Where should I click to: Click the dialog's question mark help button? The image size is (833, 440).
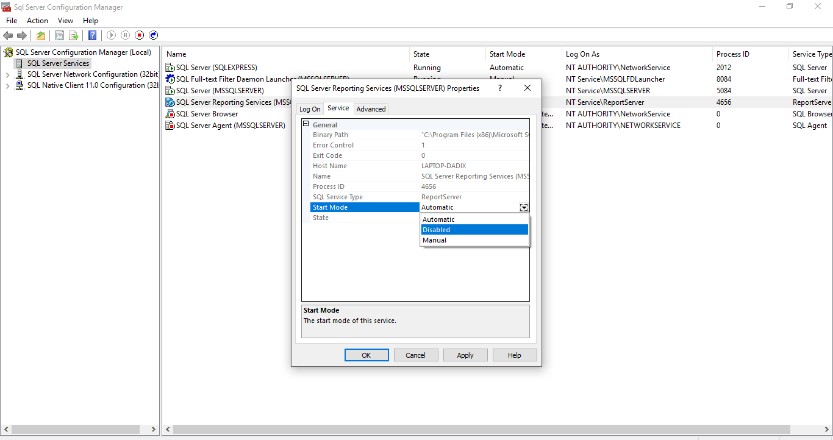500,88
